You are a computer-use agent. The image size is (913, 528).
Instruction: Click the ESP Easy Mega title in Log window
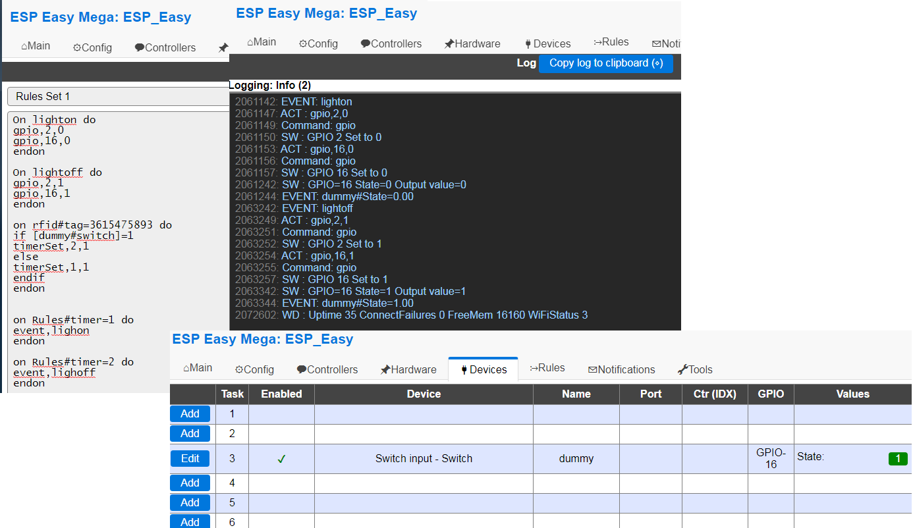[x=327, y=13]
